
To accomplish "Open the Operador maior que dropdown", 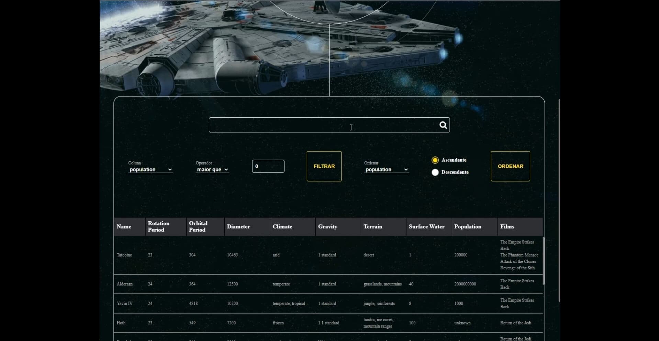I will pyautogui.click(x=212, y=169).
